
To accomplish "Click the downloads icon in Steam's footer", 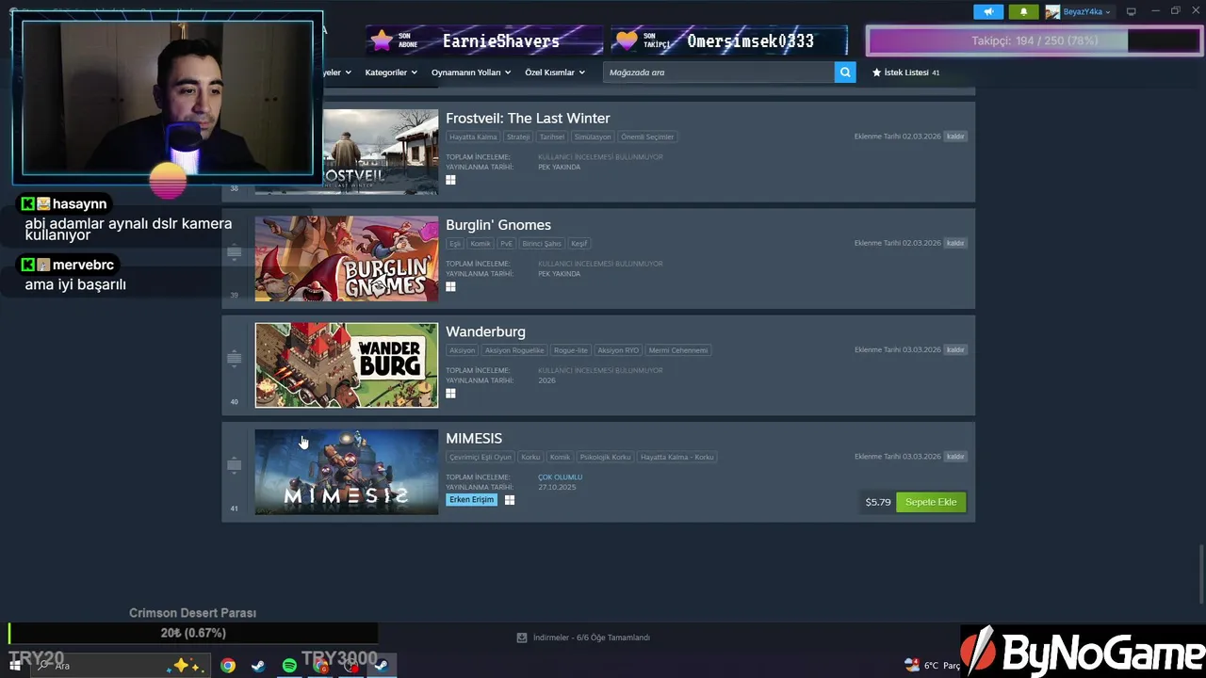I will click(x=521, y=638).
